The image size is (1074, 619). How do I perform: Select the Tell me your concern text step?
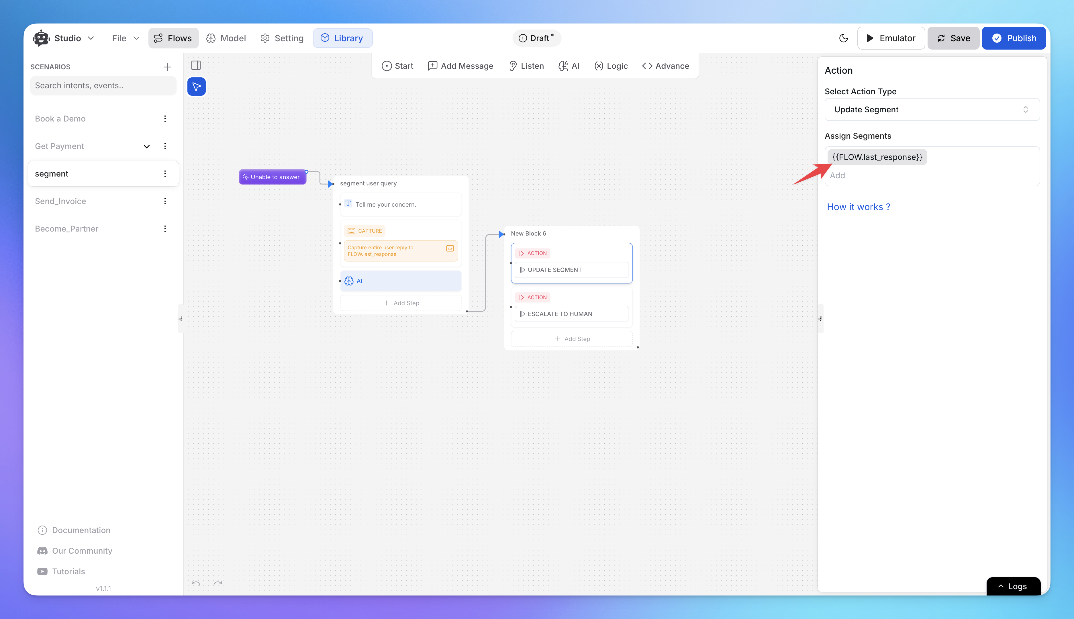point(401,205)
